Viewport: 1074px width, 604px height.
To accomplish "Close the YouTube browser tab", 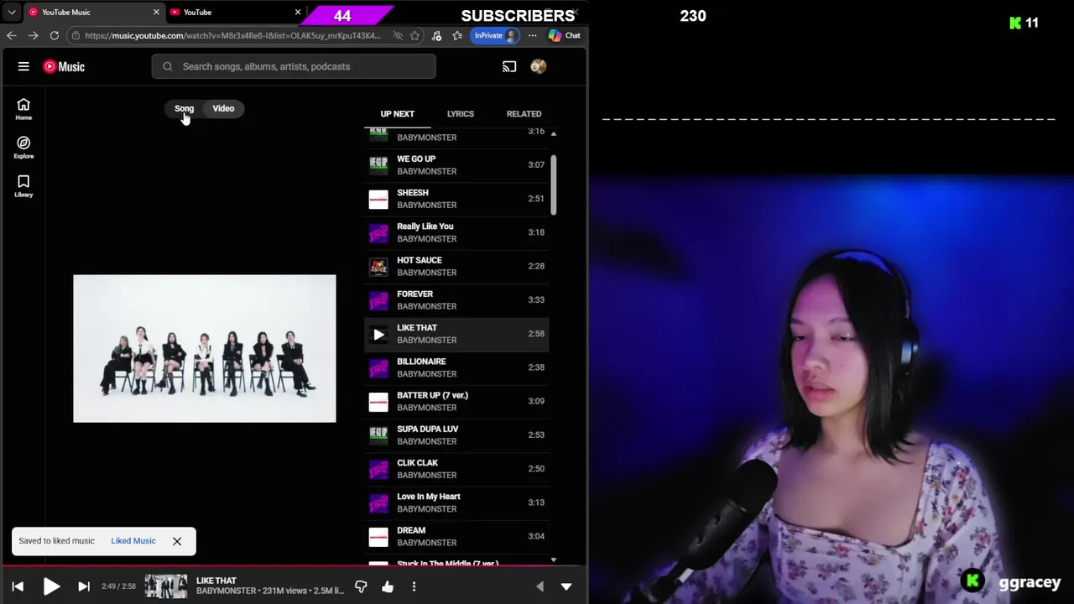I will pos(298,12).
